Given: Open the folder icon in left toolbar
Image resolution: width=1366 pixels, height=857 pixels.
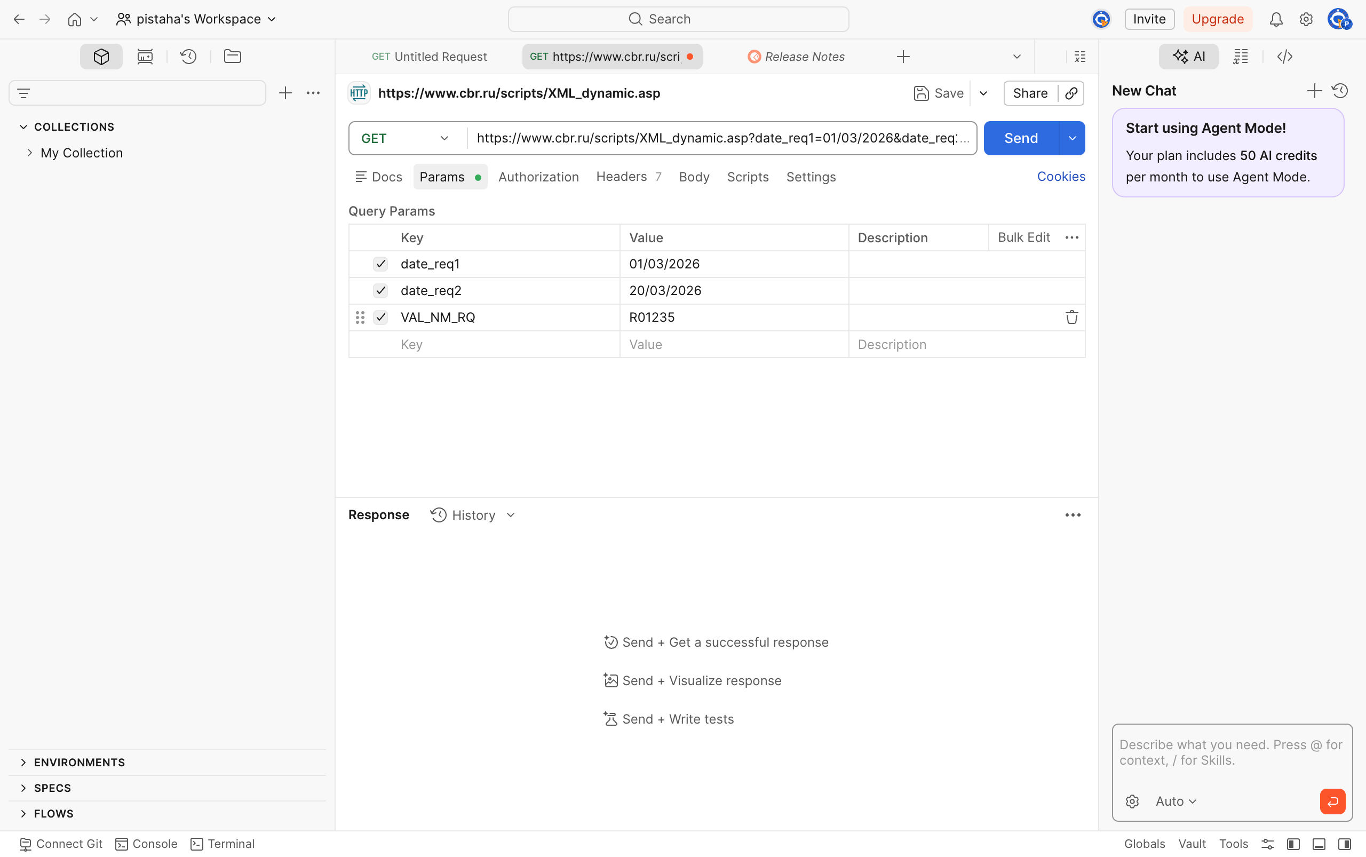Looking at the screenshot, I should coord(232,55).
